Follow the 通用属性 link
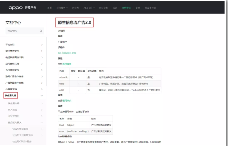This screenshot has width=228, height=146. pyautogui.click(x=67, y=64)
